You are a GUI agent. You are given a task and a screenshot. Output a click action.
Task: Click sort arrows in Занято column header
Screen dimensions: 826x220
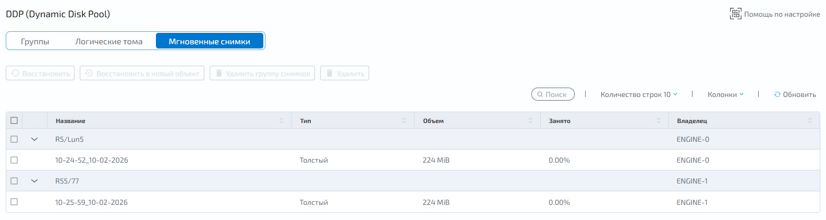pyautogui.click(x=659, y=120)
